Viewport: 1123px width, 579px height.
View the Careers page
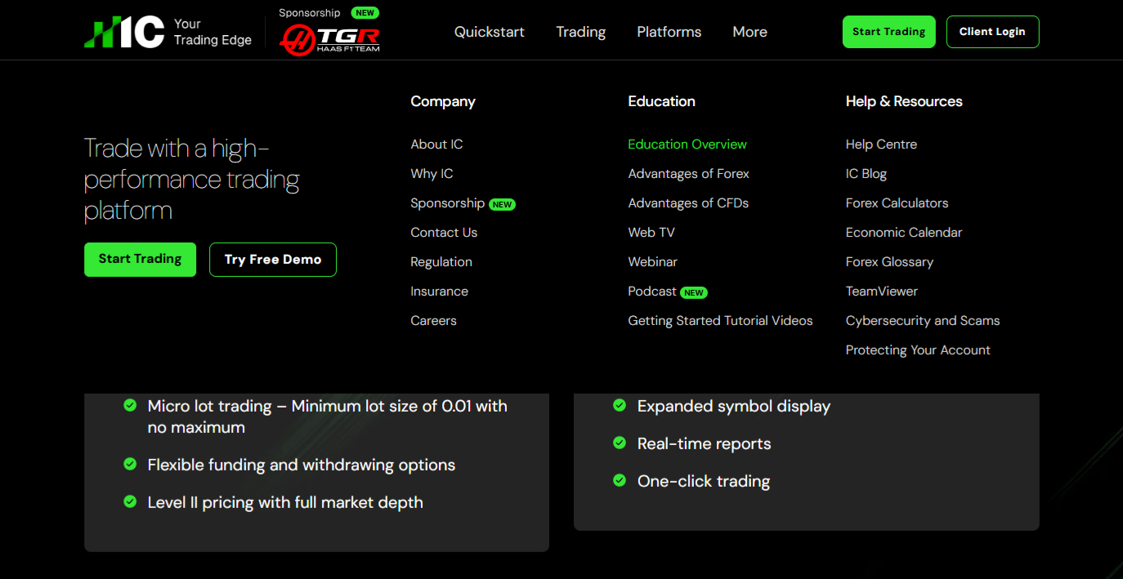click(433, 321)
